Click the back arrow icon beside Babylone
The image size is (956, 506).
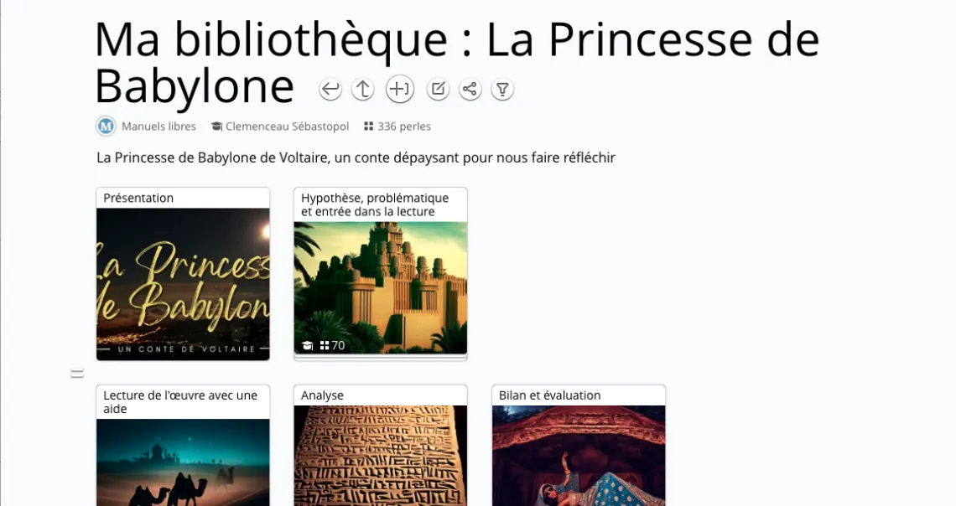(x=330, y=90)
